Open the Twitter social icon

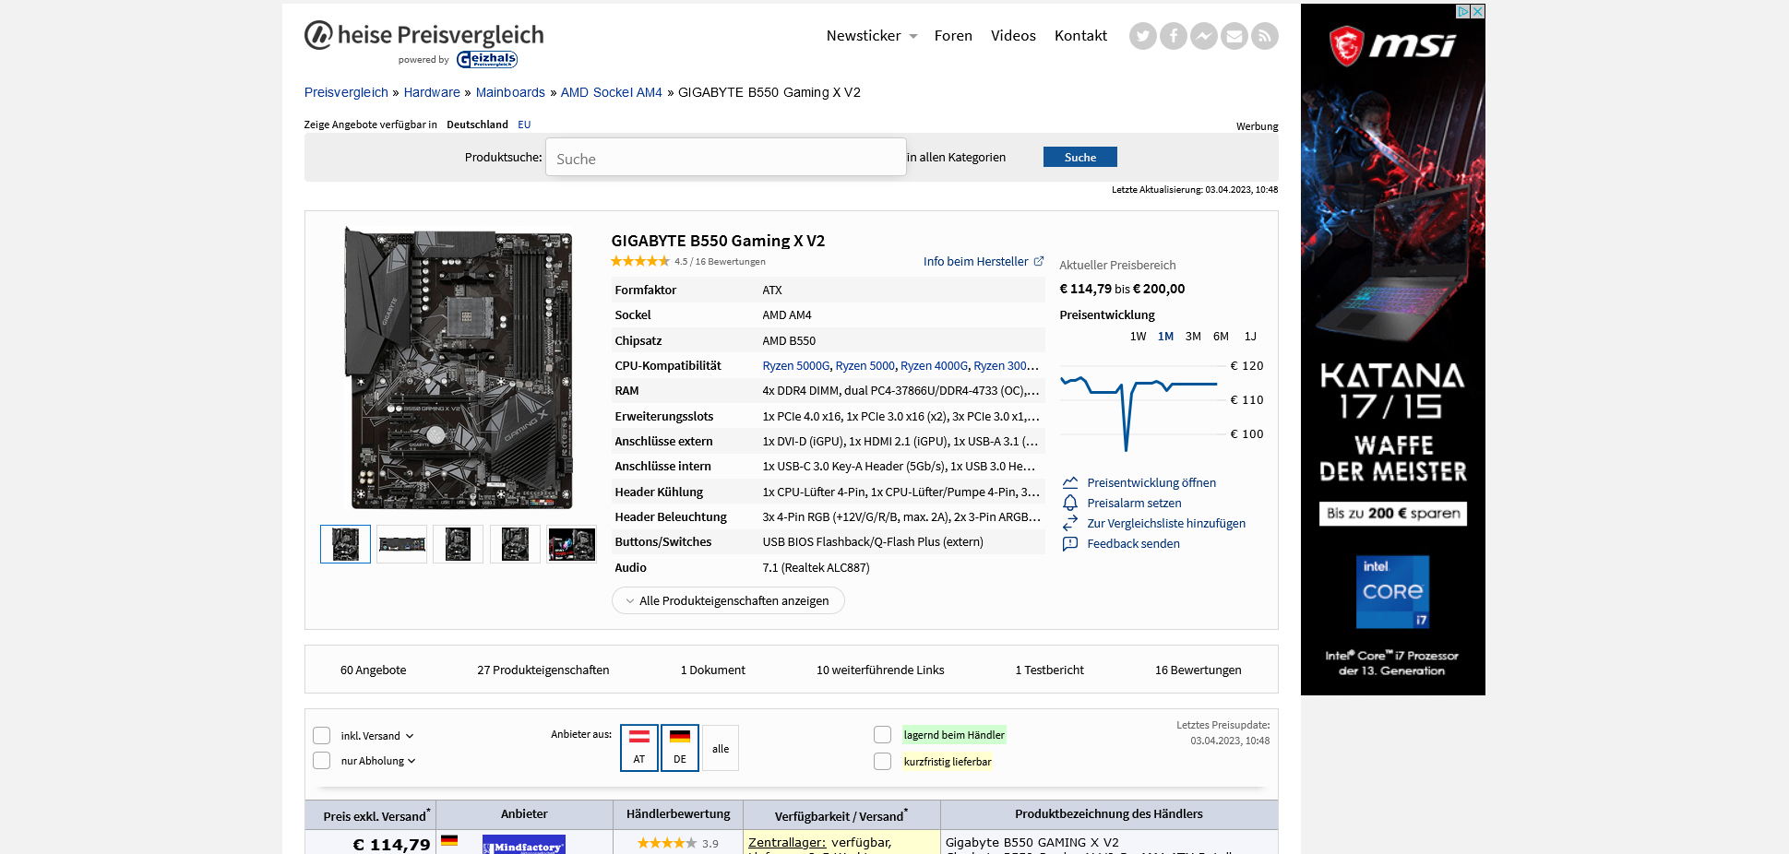pyautogui.click(x=1142, y=36)
